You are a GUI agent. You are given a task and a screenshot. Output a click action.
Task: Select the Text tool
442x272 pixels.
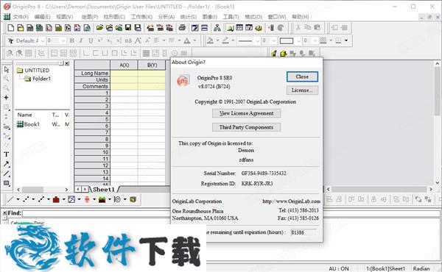(x=6, y=154)
